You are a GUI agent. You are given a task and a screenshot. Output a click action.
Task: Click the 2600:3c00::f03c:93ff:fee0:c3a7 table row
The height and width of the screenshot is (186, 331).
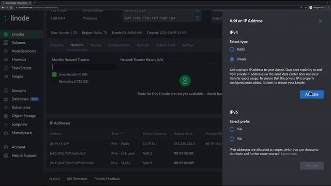click(134, 163)
